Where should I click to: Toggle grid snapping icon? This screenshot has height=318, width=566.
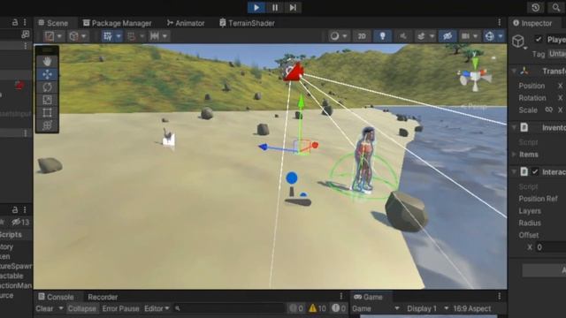pyautogui.click(x=108, y=36)
